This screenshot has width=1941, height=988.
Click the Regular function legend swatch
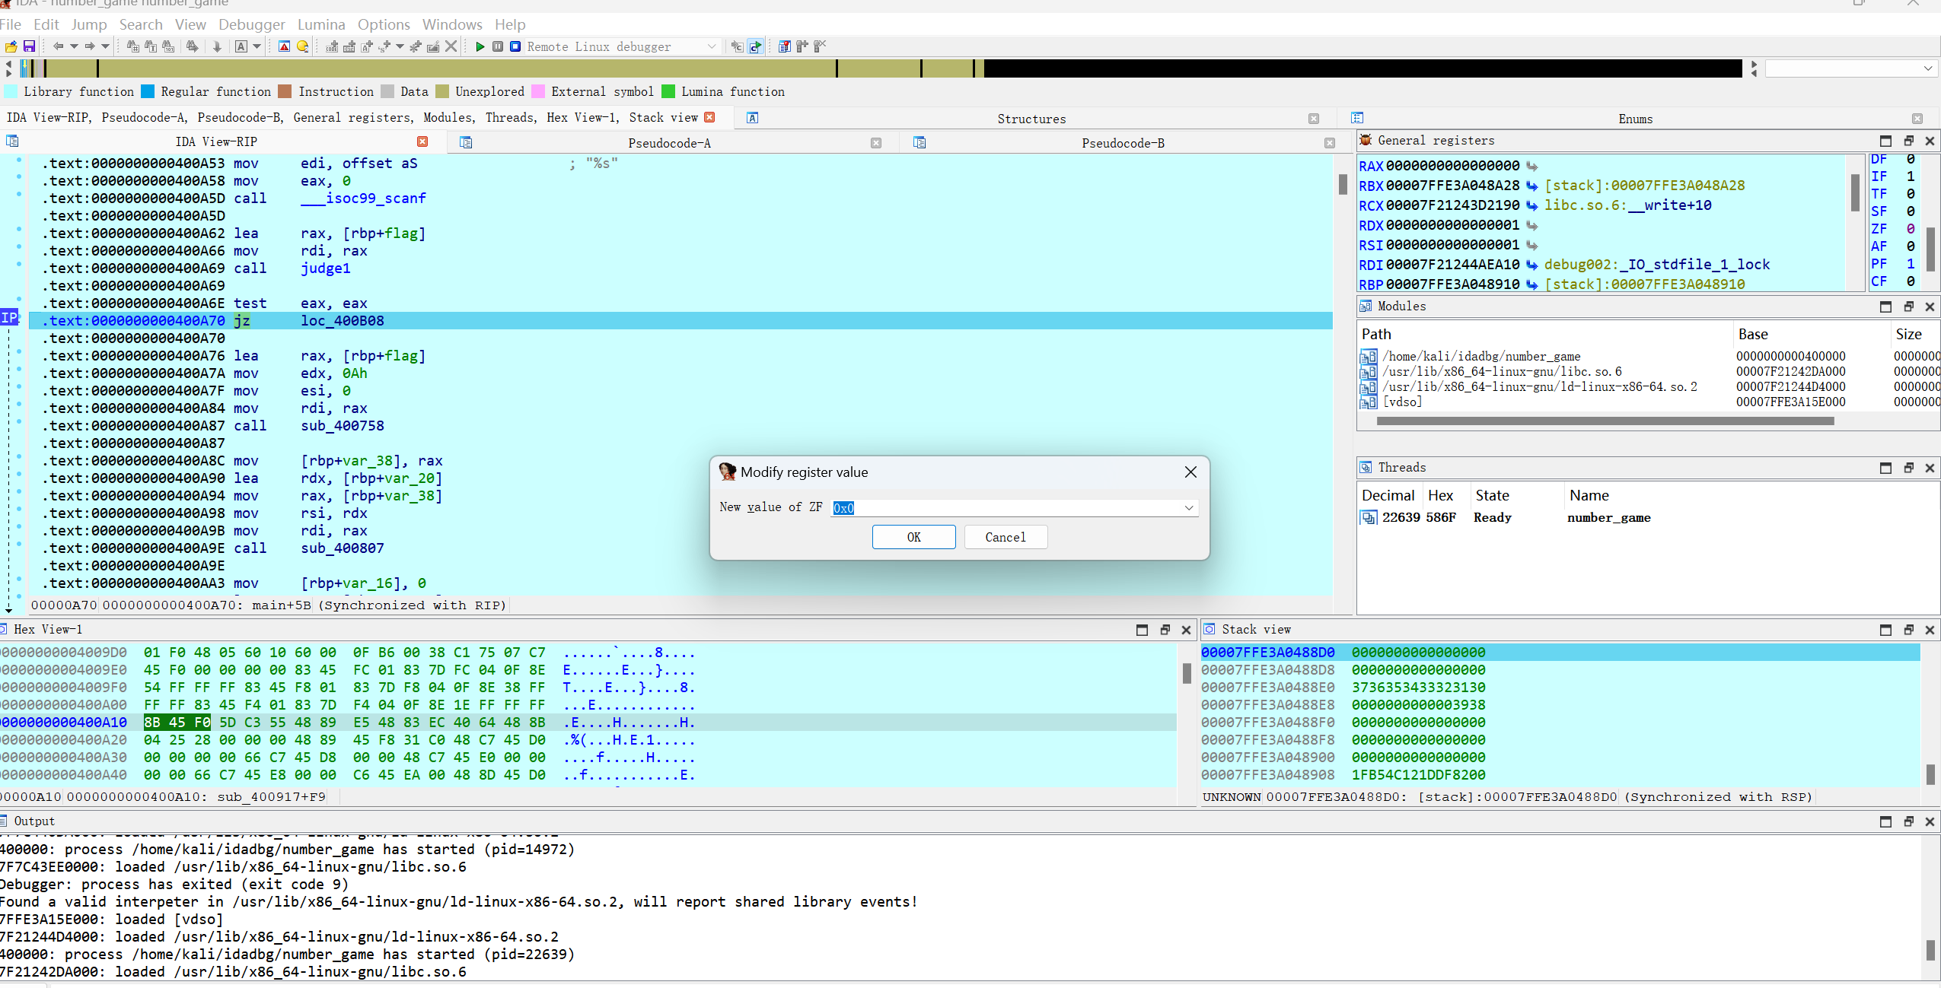tap(148, 91)
